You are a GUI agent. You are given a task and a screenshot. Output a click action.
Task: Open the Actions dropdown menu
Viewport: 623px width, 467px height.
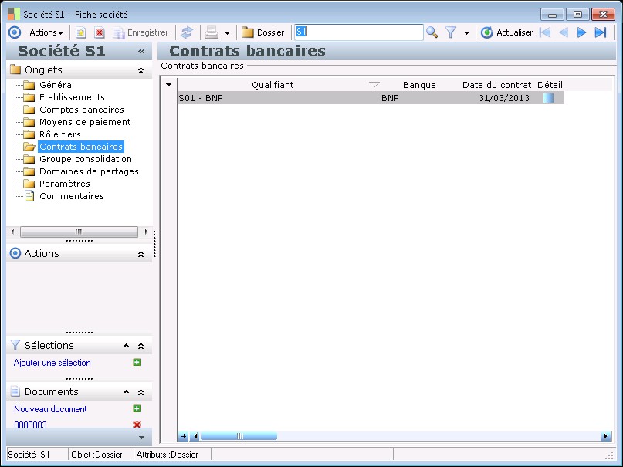(x=46, y=32)
